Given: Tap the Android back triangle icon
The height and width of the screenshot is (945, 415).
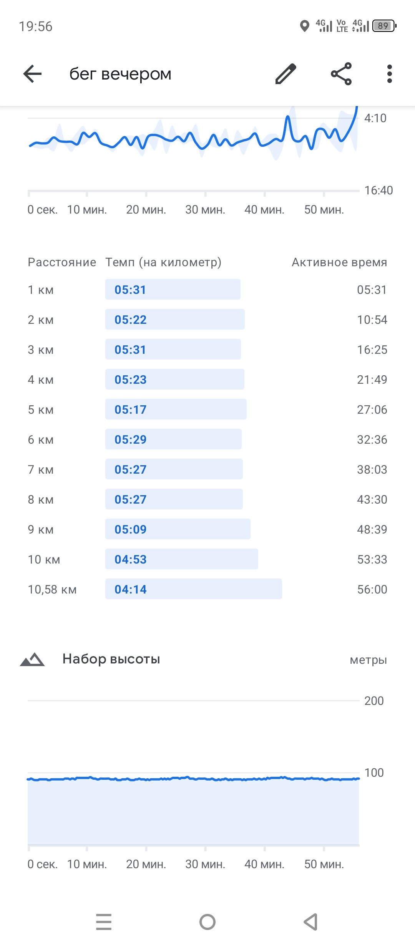Looking at the screenshot, I should 311,922.
